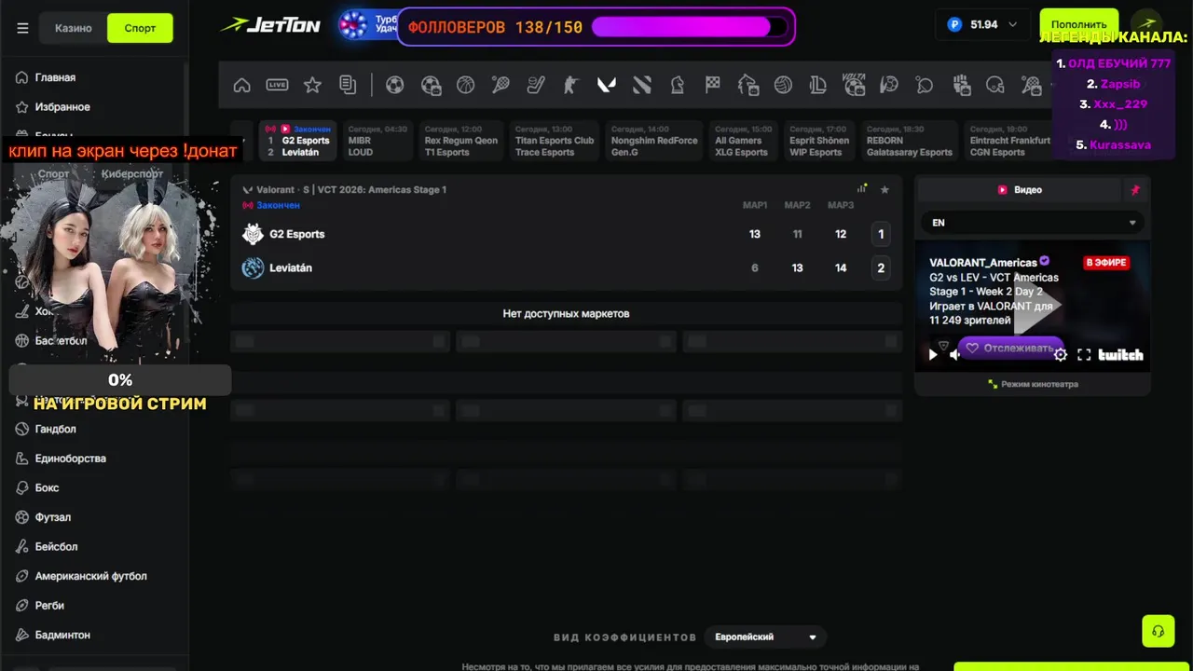Image resolution: width=1193 pixels, height=671 pixels.
Task: Go to home icon in sports bar
Action: point(241,86)
